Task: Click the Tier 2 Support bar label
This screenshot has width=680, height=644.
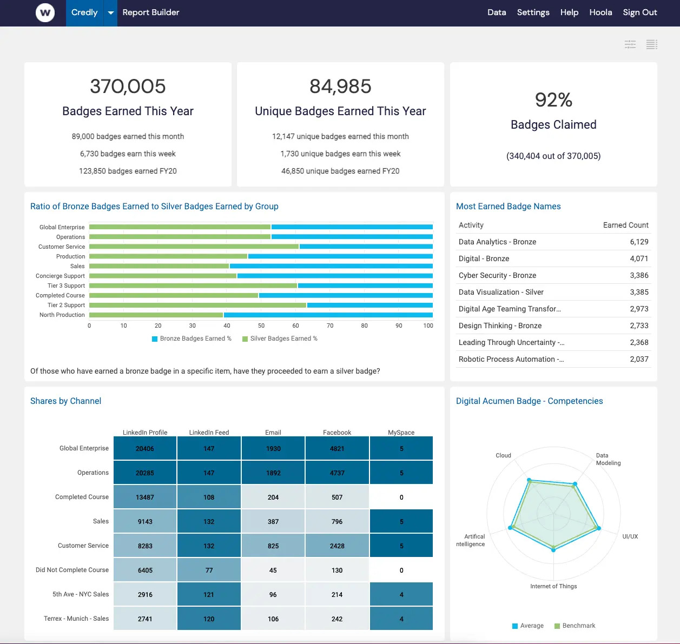Action: (x=66, y=305)
